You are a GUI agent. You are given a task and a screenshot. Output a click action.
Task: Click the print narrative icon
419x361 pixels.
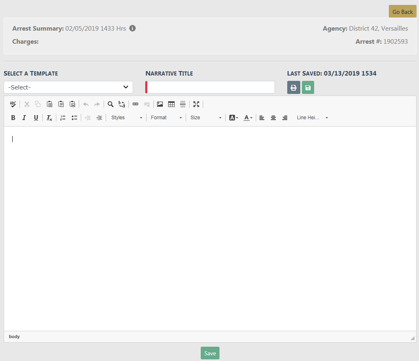coord(293,87)
